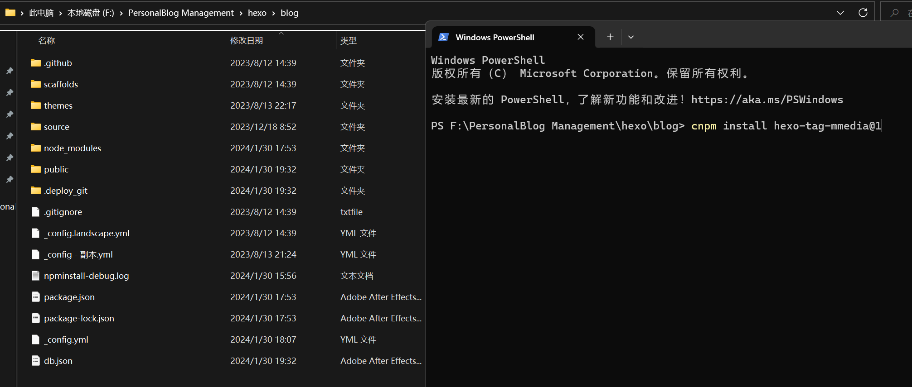Click the second pinned item pin icon
This screenshot has height=387, width=912.
(x=10, y=92)
